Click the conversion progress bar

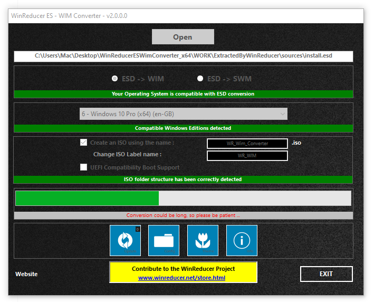tap(183, 198)
